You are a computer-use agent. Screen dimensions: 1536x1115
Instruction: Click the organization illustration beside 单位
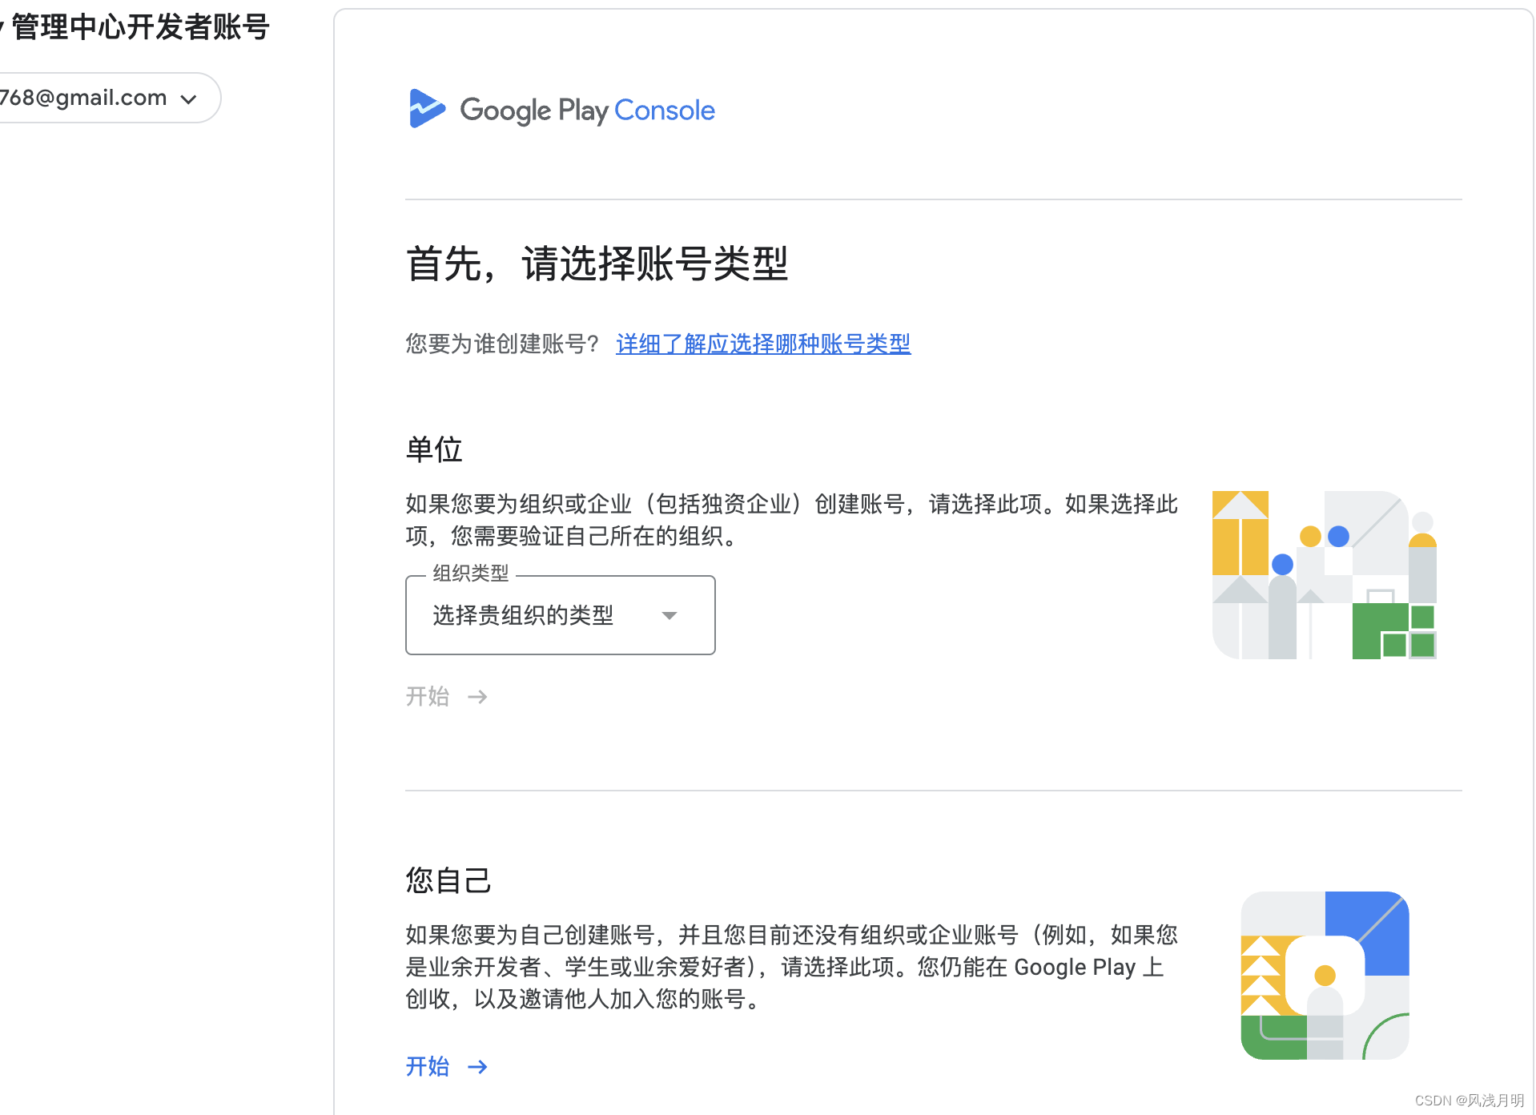pos(1325,575)
